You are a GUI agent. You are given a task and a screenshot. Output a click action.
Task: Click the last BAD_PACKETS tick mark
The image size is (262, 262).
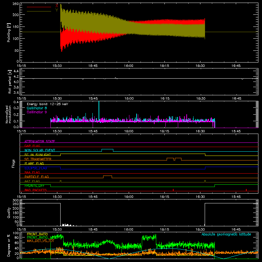(246, 190)
